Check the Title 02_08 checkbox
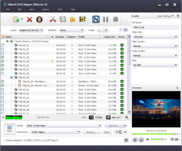 pyautogui.click(x=2, y=73)
